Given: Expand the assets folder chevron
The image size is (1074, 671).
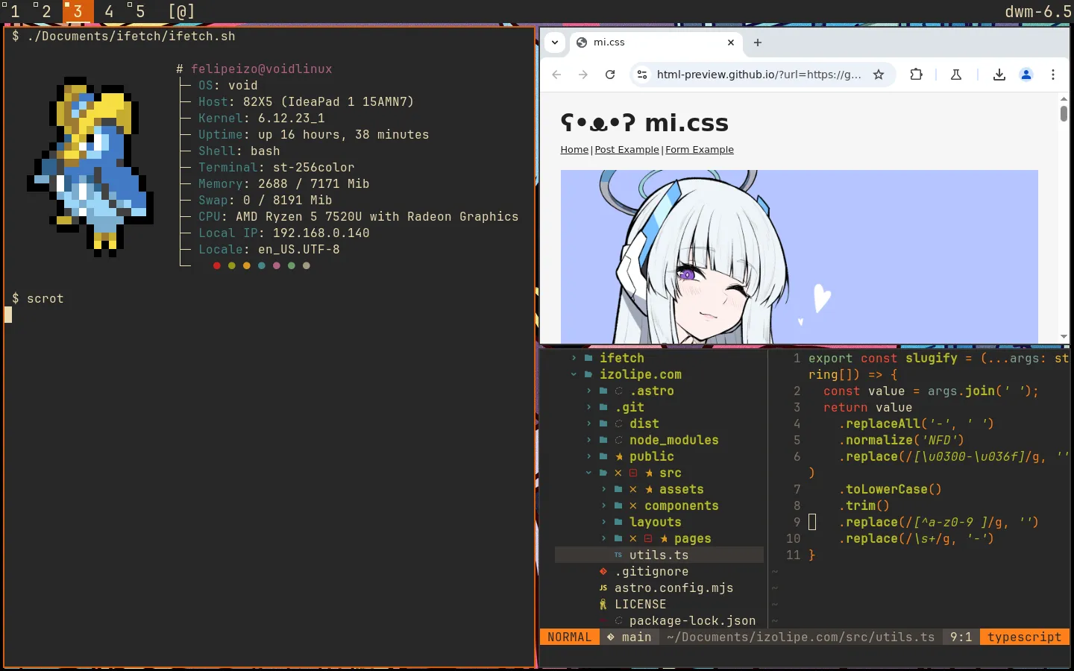Looking at the screenshot, I should [x=603, y=490].
